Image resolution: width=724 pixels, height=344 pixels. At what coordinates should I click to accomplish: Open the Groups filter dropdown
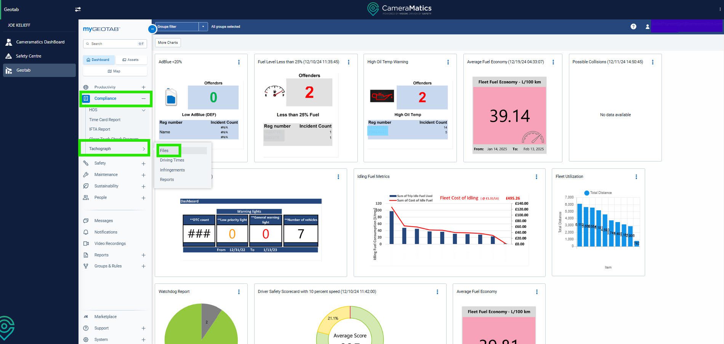point(203,27)
